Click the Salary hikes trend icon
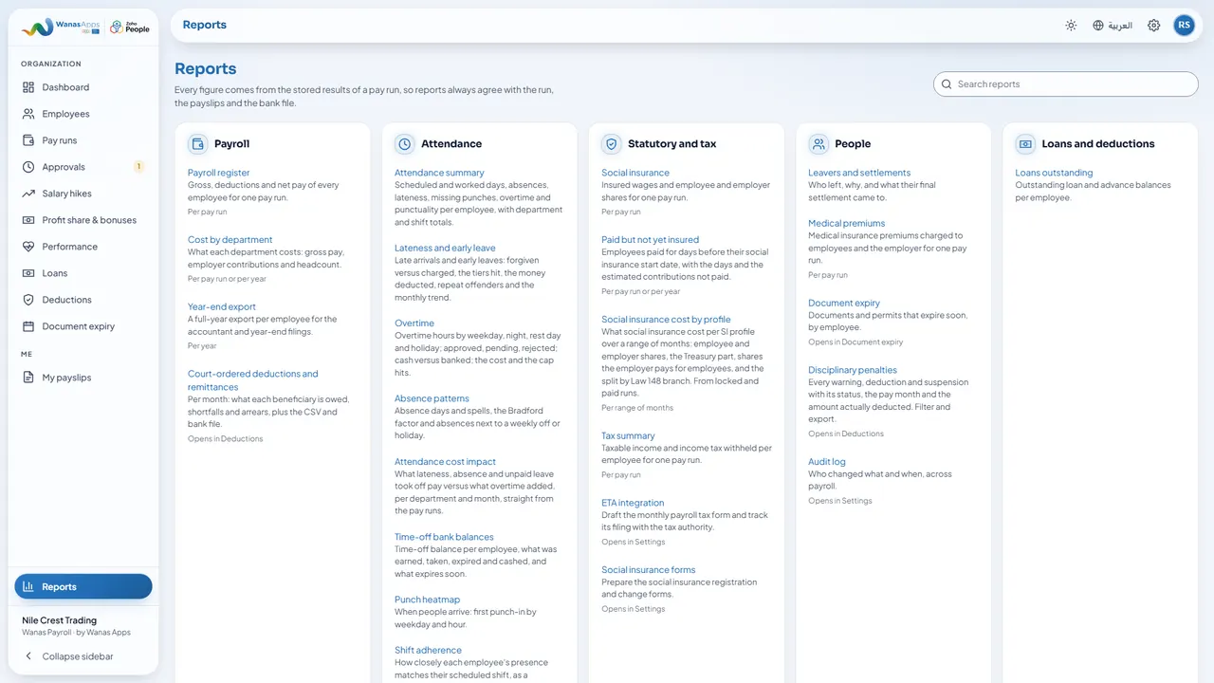The height and width of the screenshot is (683, 1214). pyautogui.click(x=28, y=194)
